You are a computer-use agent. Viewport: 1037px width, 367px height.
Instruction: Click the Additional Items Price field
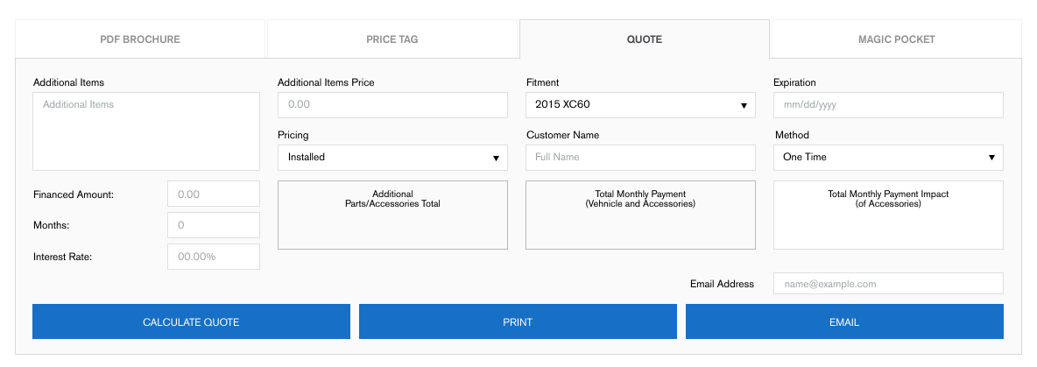tap(392, 105)
